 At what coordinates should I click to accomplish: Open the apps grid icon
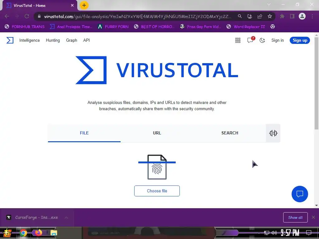pos(238,40)
